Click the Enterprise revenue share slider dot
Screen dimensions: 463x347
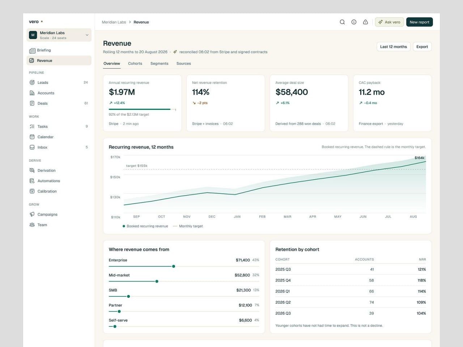174,266
